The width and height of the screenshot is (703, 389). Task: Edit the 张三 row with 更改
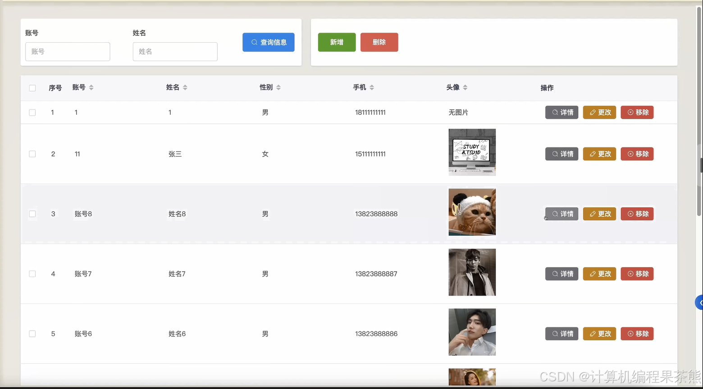(x=600, y=154)
